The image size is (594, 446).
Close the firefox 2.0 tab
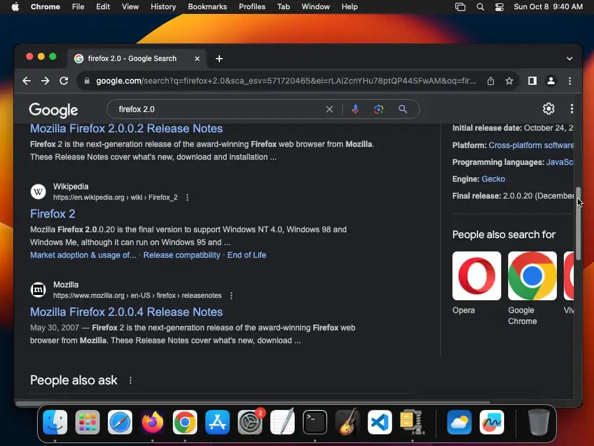click(x=197, y=59)
